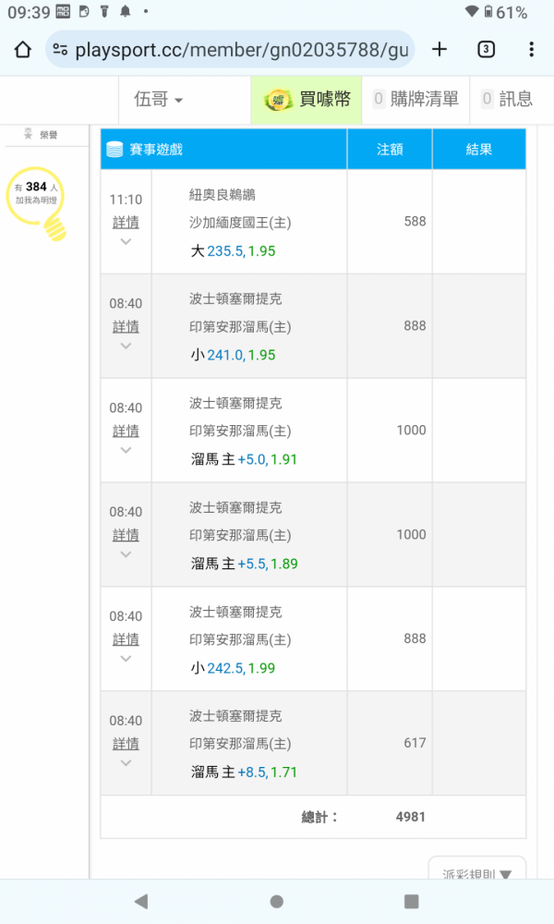Viewport: 554px width, 924px height.
Task: Tap the Android recent apps square button
Action: coord(412,901)
